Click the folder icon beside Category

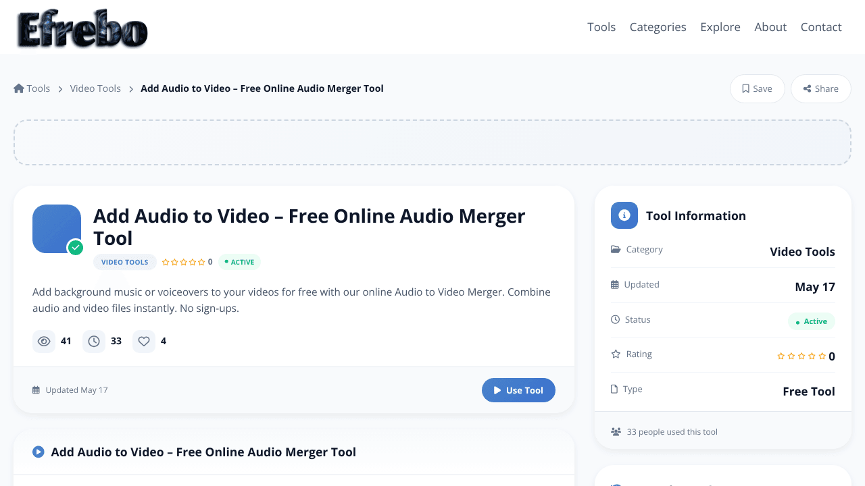coord(616,249)
